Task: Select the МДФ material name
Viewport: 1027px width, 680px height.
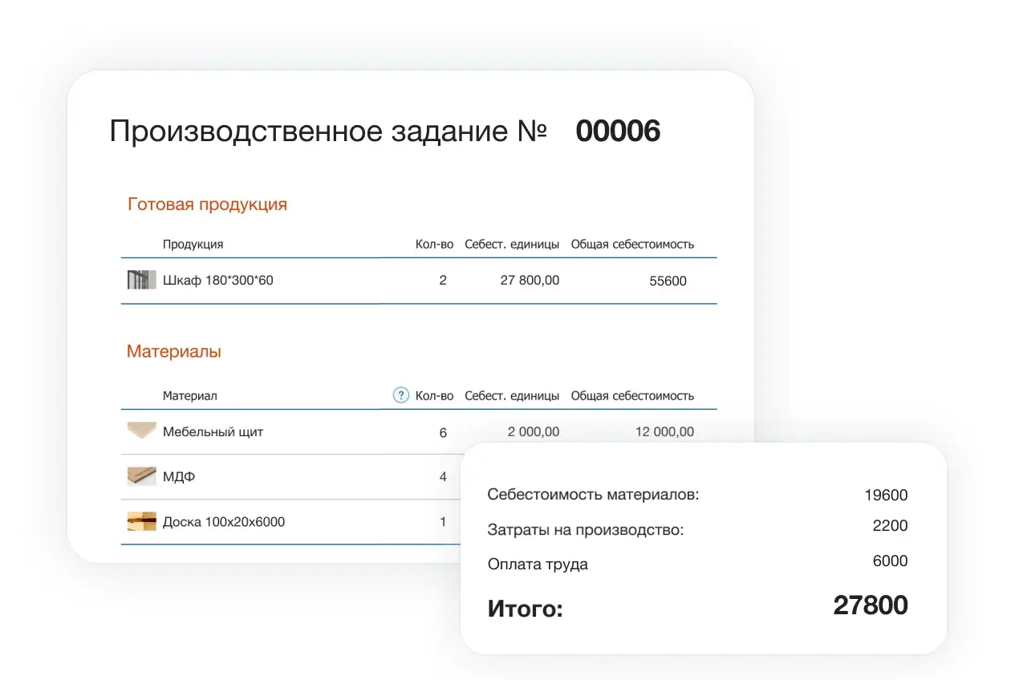Action: click(x=179, y=477)
